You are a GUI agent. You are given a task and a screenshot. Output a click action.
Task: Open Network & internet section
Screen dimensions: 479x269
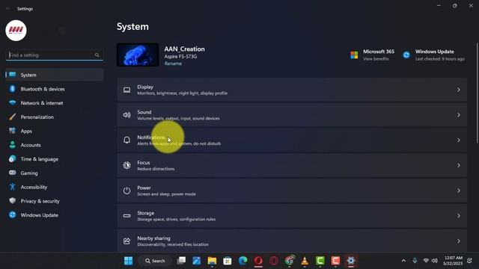(55, 103)
